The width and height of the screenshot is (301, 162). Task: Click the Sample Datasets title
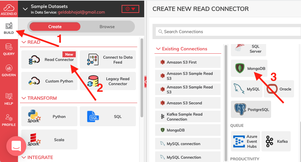tap(49, 6)
